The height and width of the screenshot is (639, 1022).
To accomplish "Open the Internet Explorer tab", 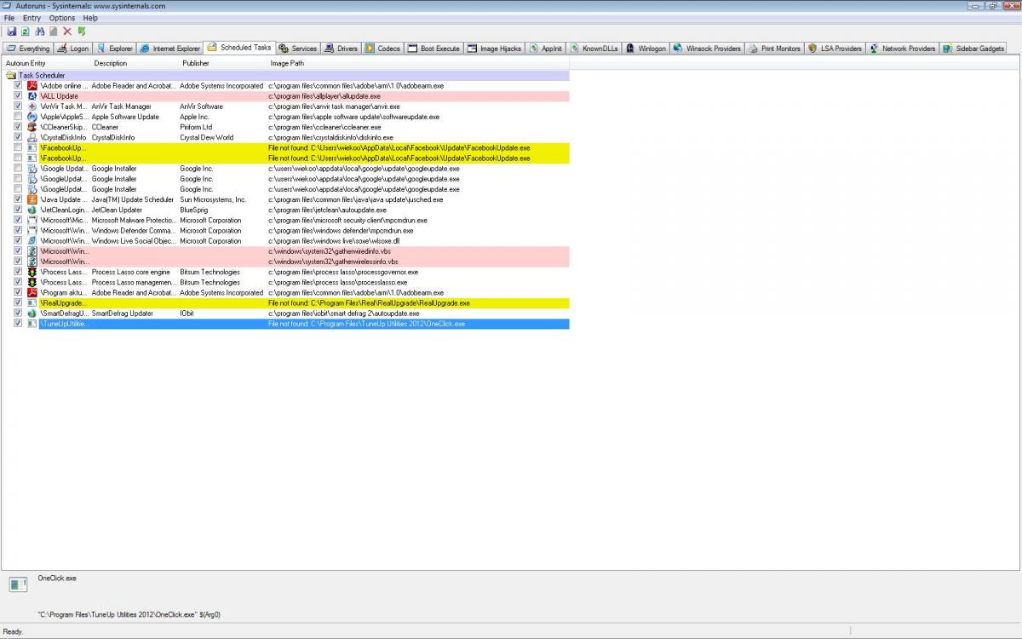I will point(170,49).
